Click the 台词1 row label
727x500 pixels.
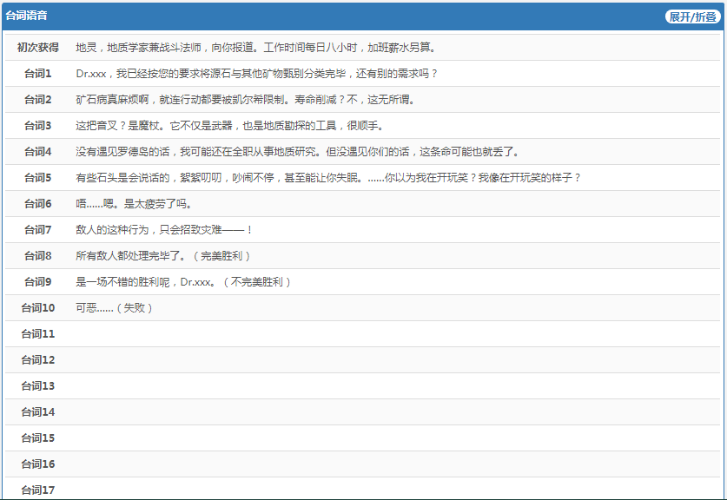coord(38,74)
